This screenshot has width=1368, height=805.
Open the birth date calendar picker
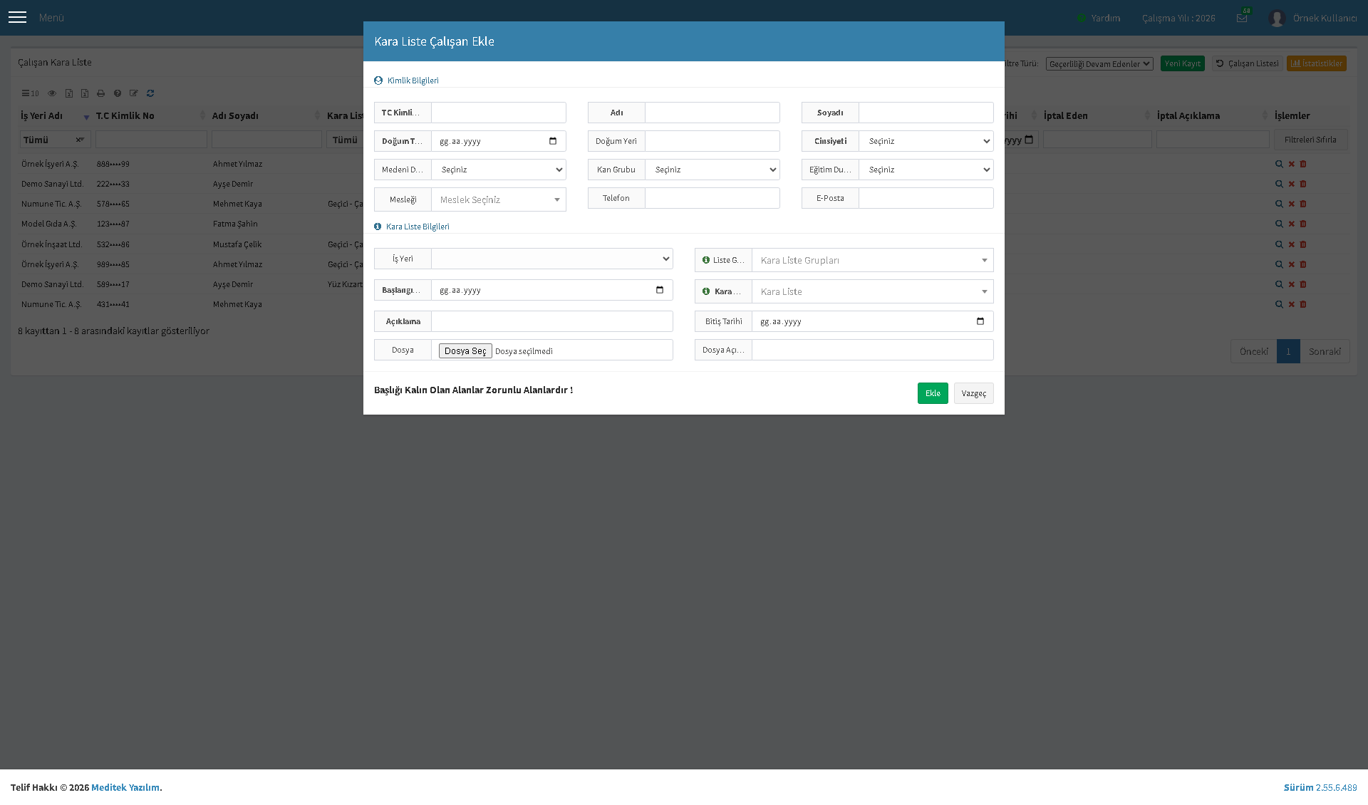[553, 141]
